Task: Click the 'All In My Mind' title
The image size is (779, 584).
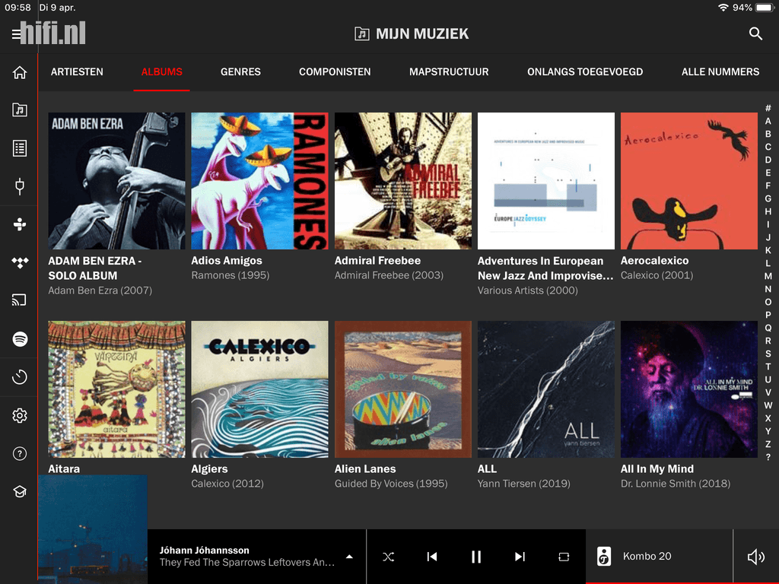Action: point(657,468)
